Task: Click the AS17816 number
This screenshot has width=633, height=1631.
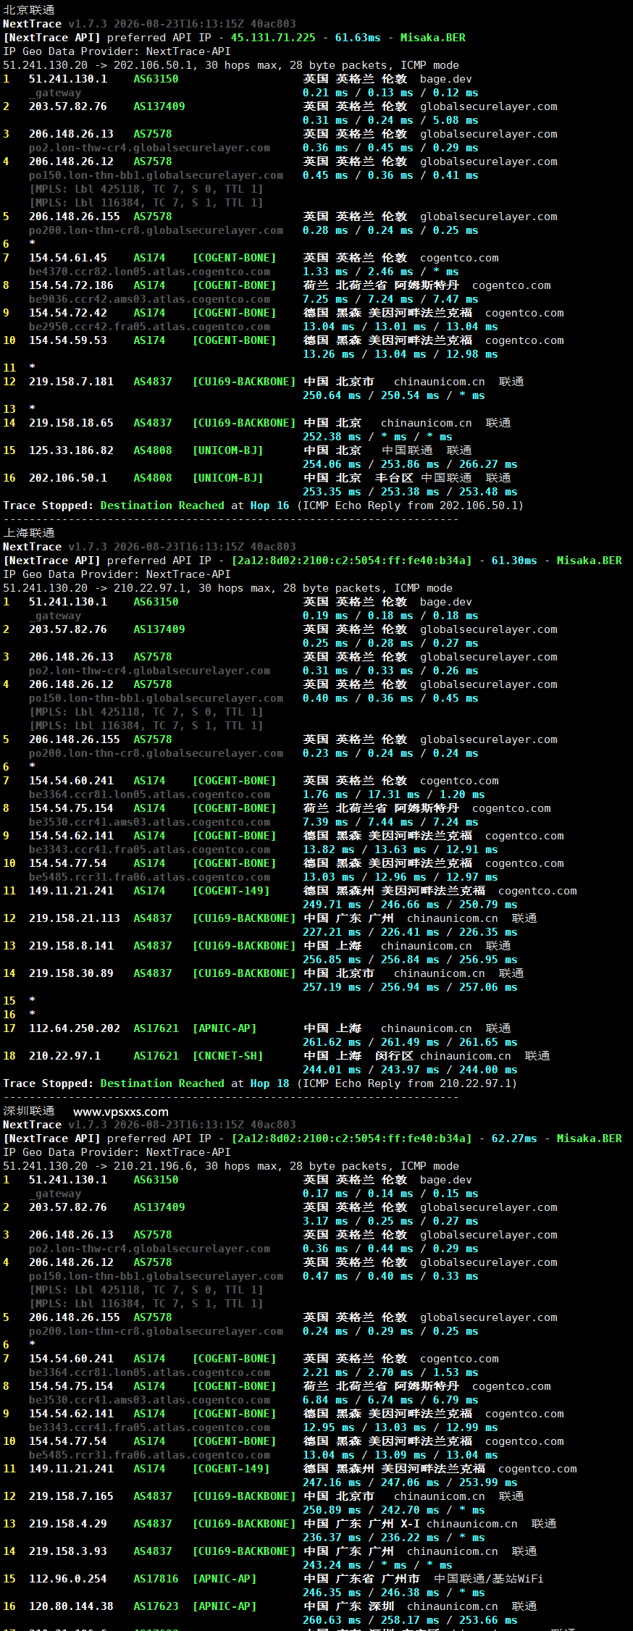Action: click(x=156, y=1579)
